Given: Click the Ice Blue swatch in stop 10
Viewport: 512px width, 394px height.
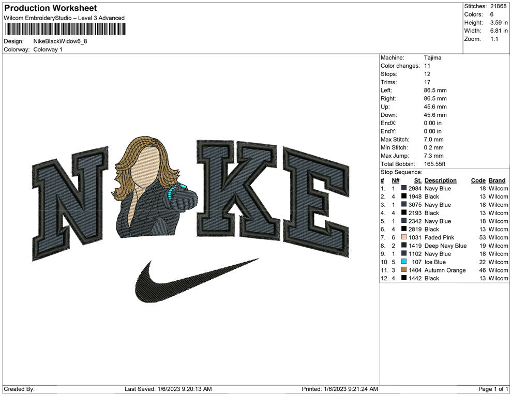Looking at the screenshot, I should click(x=404, y=262).
